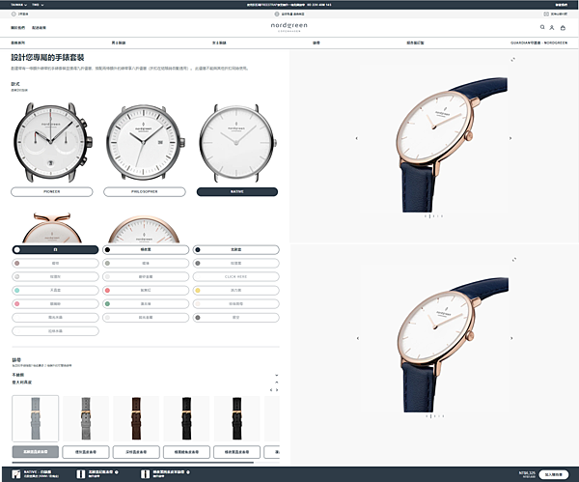Open the women's watches menu item
Screen dimensions: 579x482
219,43
